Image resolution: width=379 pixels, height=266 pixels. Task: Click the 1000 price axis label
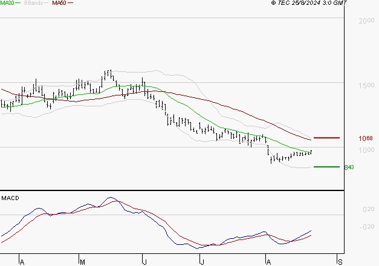(366, 150)
